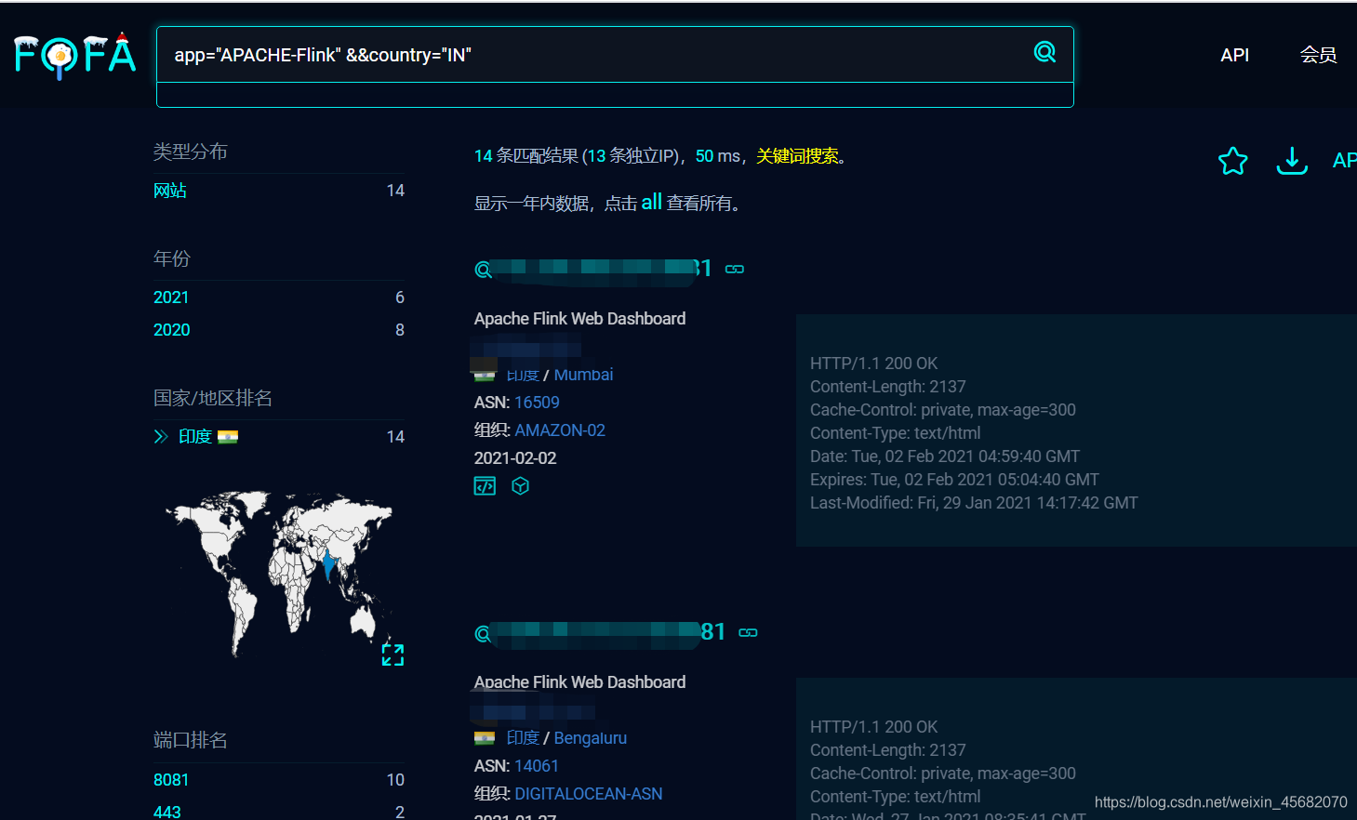
Task: Click the download results icon
Action: [1291, 161]
